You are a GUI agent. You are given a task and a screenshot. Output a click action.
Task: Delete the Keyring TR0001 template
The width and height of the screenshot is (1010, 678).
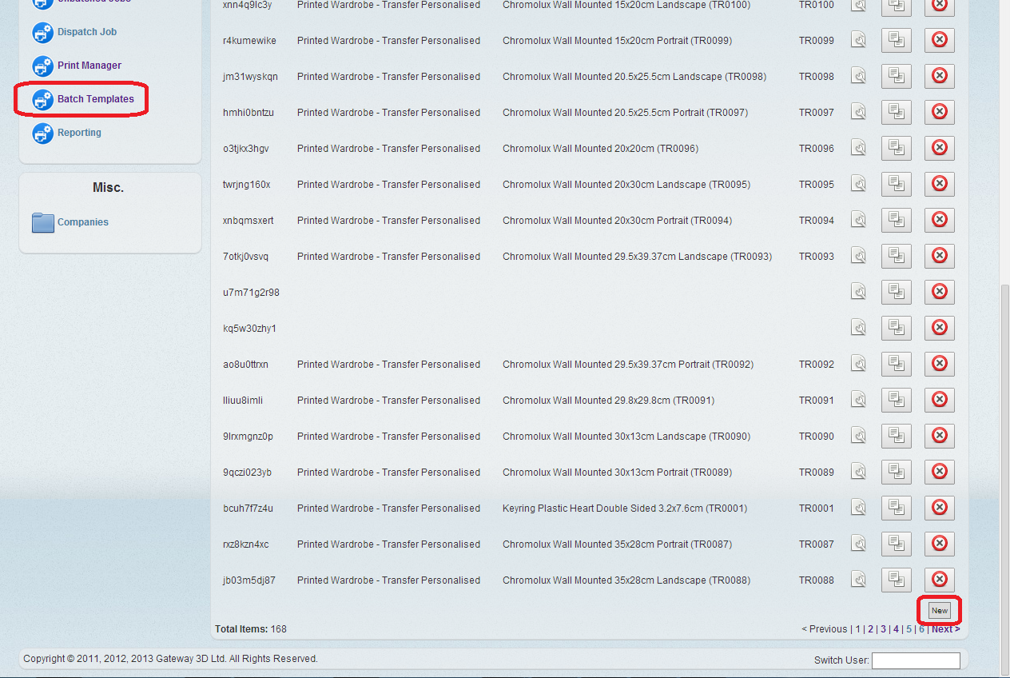(940, 508)
